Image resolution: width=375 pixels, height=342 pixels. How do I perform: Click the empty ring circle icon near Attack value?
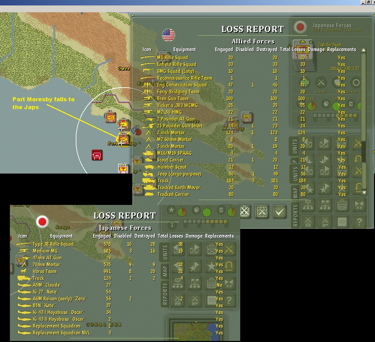click(356, 83)
